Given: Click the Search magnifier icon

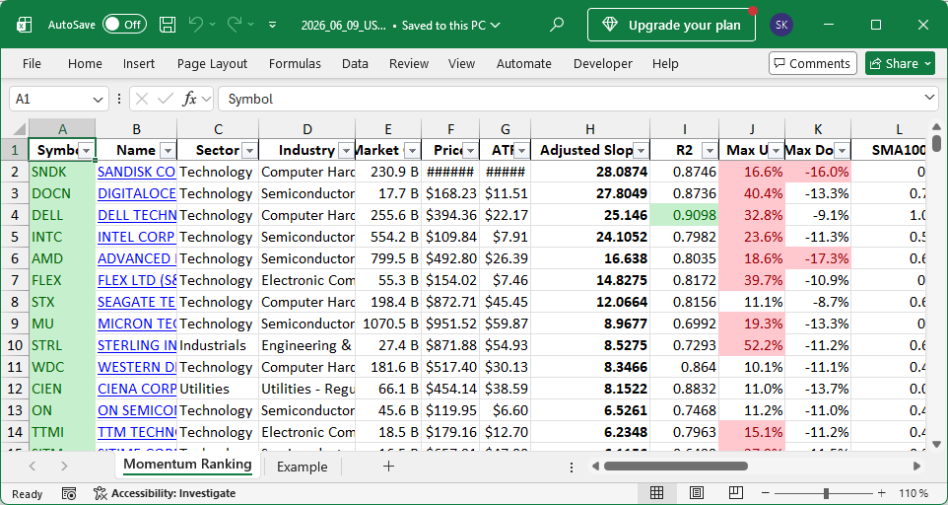Looking at the screenshot, I should pos(557,25).
